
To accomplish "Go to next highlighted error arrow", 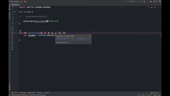I will click(160, 7).
